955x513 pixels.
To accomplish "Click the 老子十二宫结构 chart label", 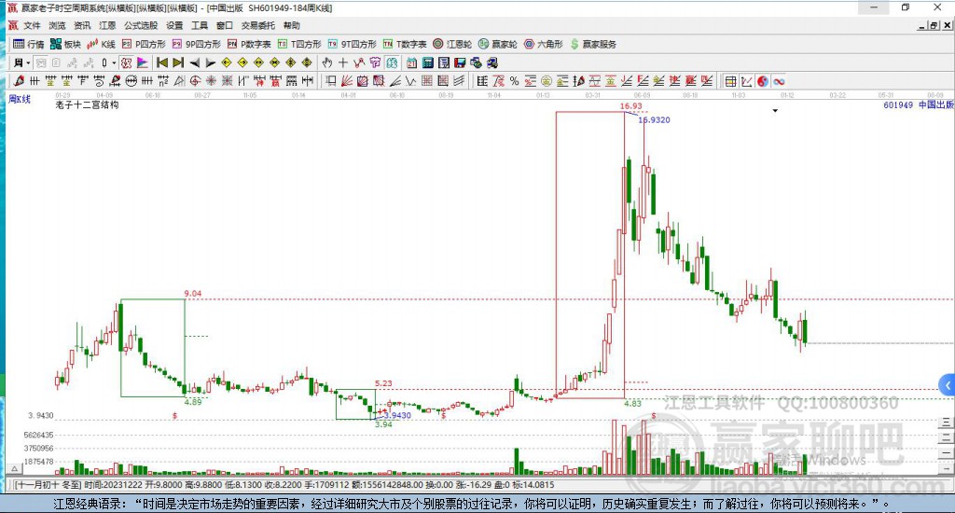I will 87,104.
